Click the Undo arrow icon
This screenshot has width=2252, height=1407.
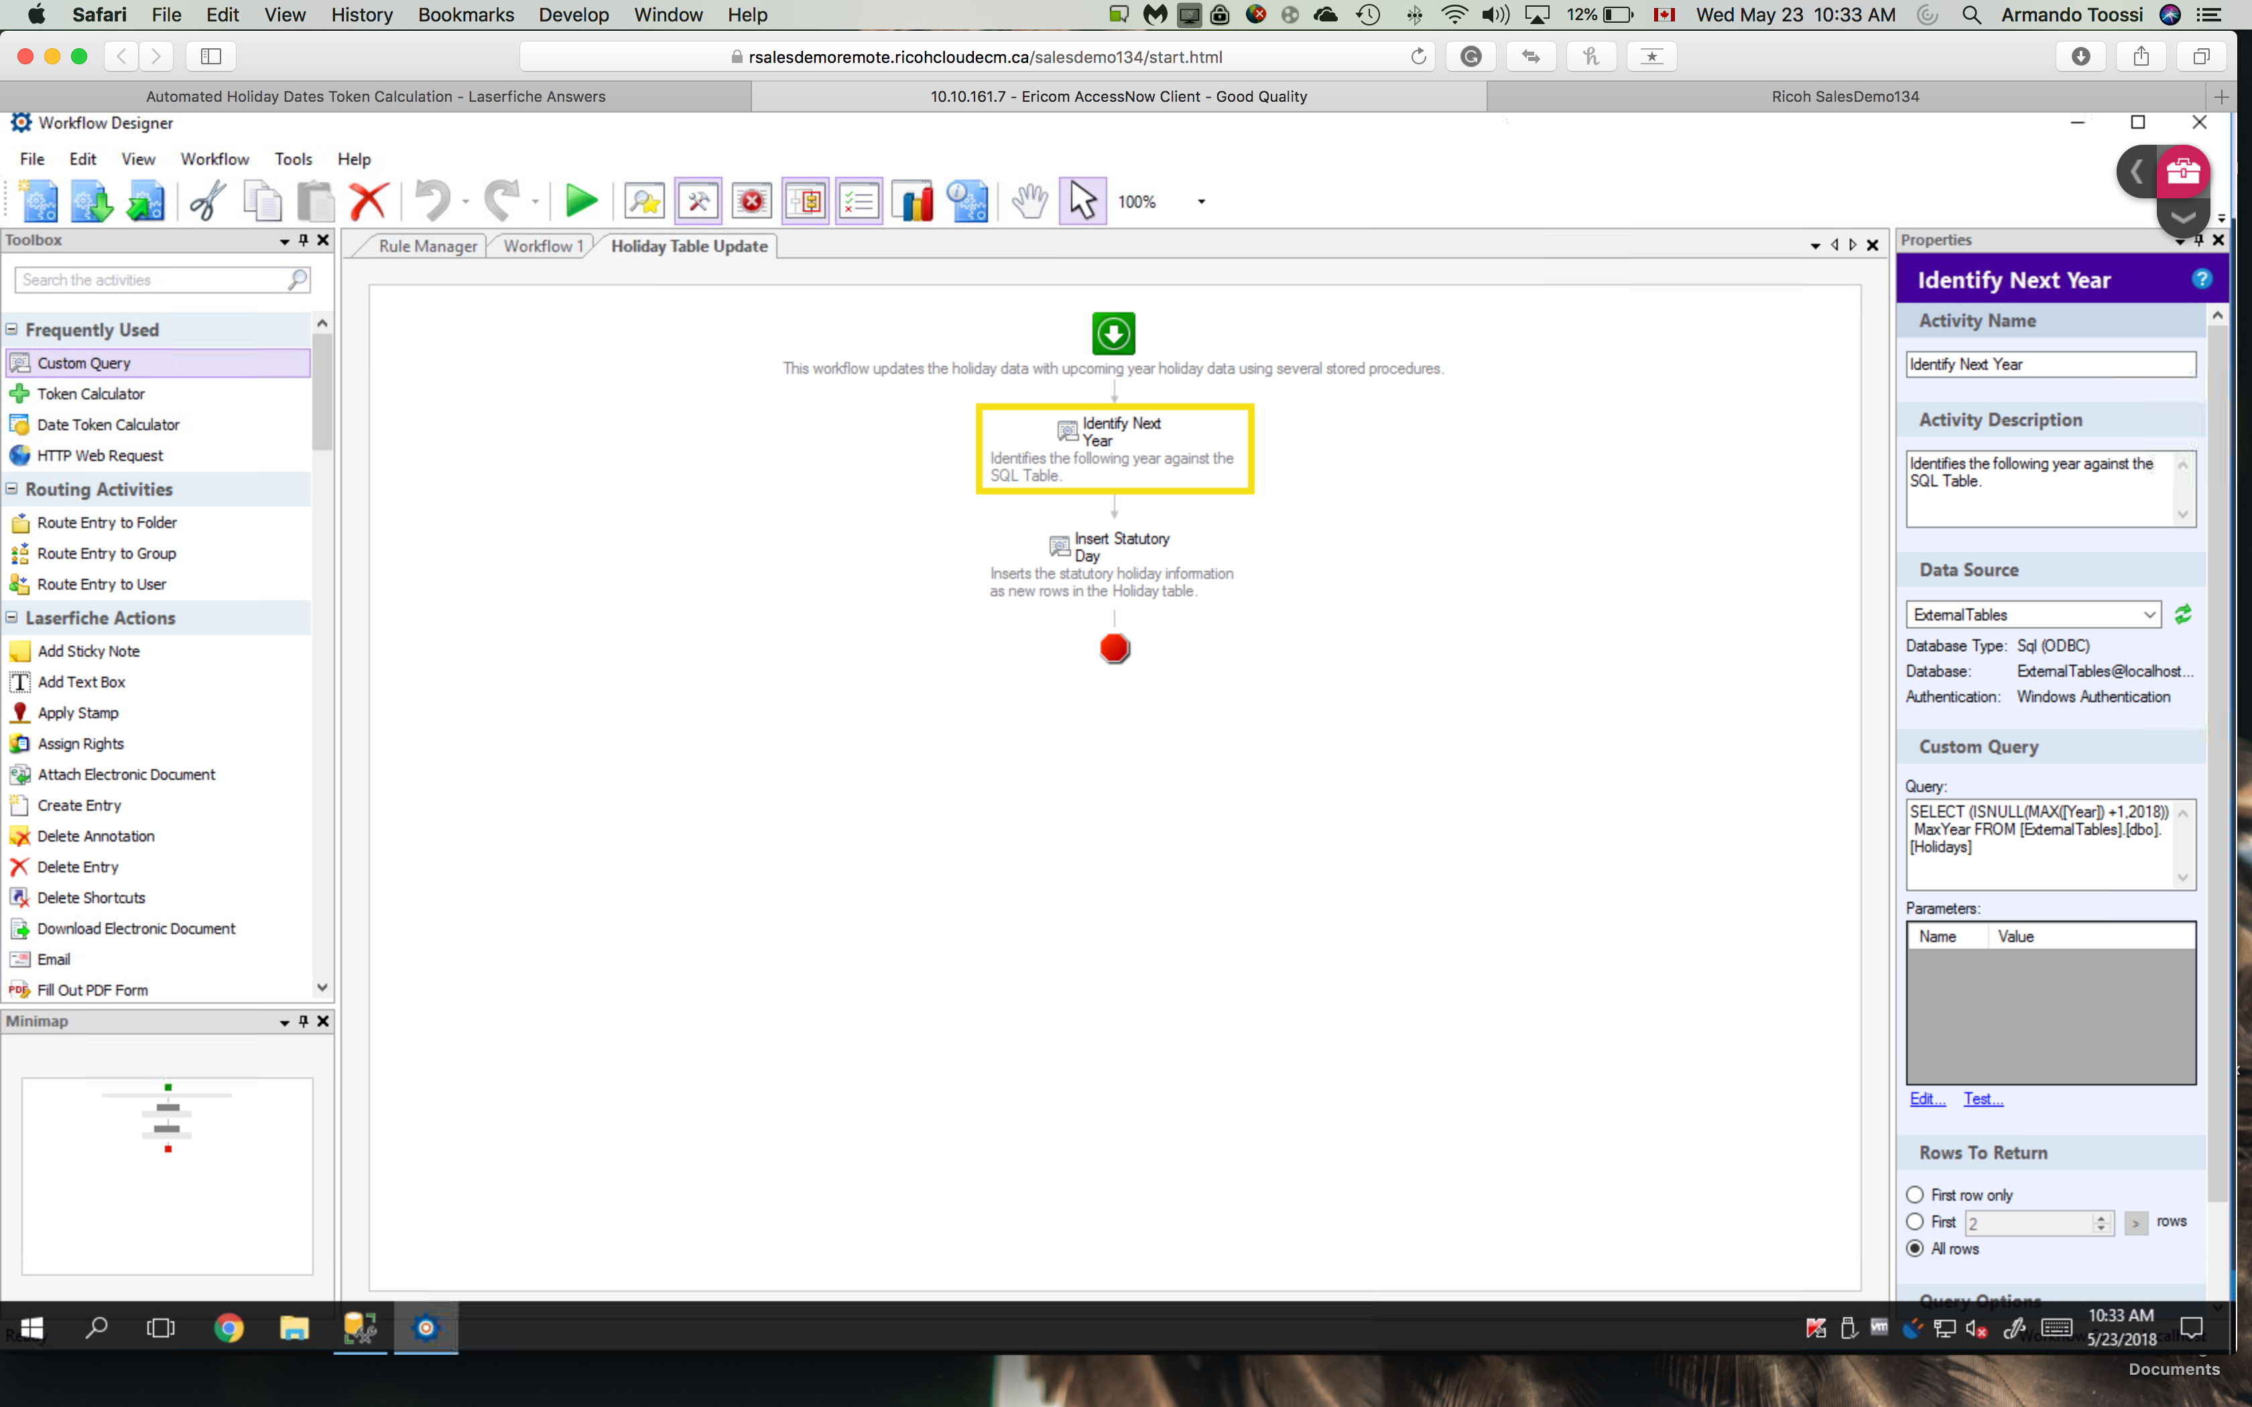432,201
